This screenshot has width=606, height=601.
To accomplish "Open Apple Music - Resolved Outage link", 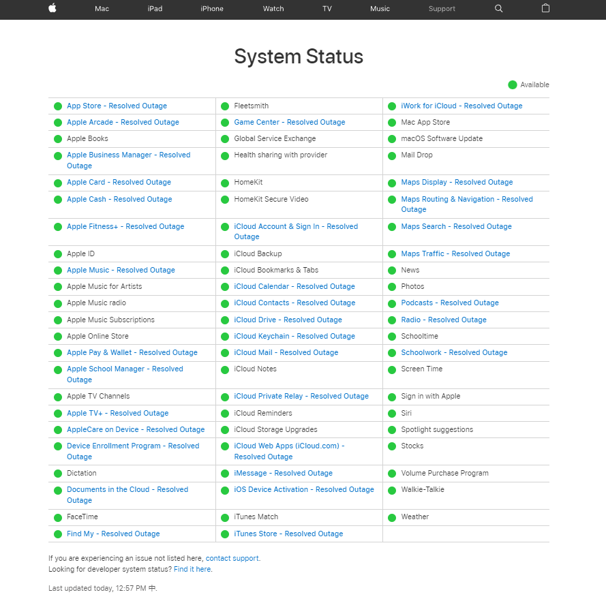I will (x=121, y=270).
